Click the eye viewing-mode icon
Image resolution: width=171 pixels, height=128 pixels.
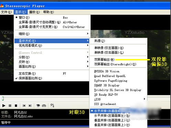click(x=38, y=106)
